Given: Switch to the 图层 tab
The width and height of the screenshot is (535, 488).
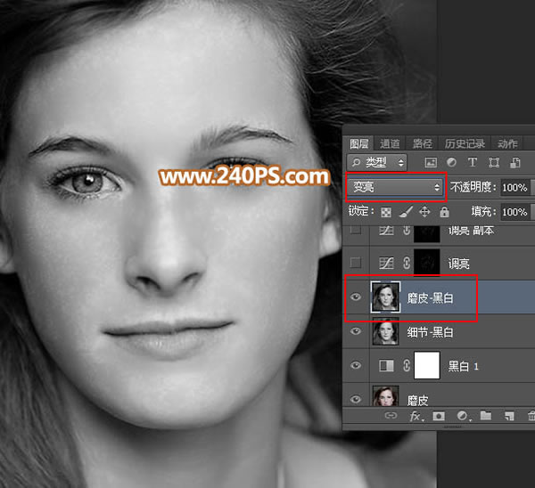Looking at the screenshot, I should coord(358,143).
